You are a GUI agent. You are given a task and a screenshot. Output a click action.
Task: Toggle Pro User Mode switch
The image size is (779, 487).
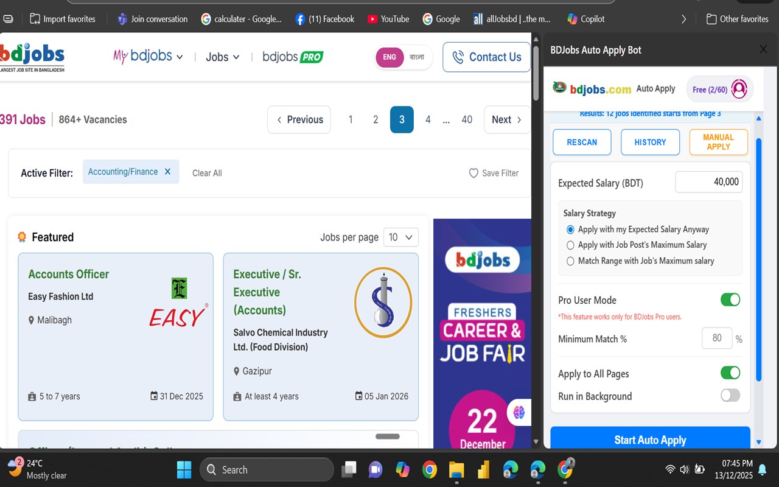(x=730, y=300)
